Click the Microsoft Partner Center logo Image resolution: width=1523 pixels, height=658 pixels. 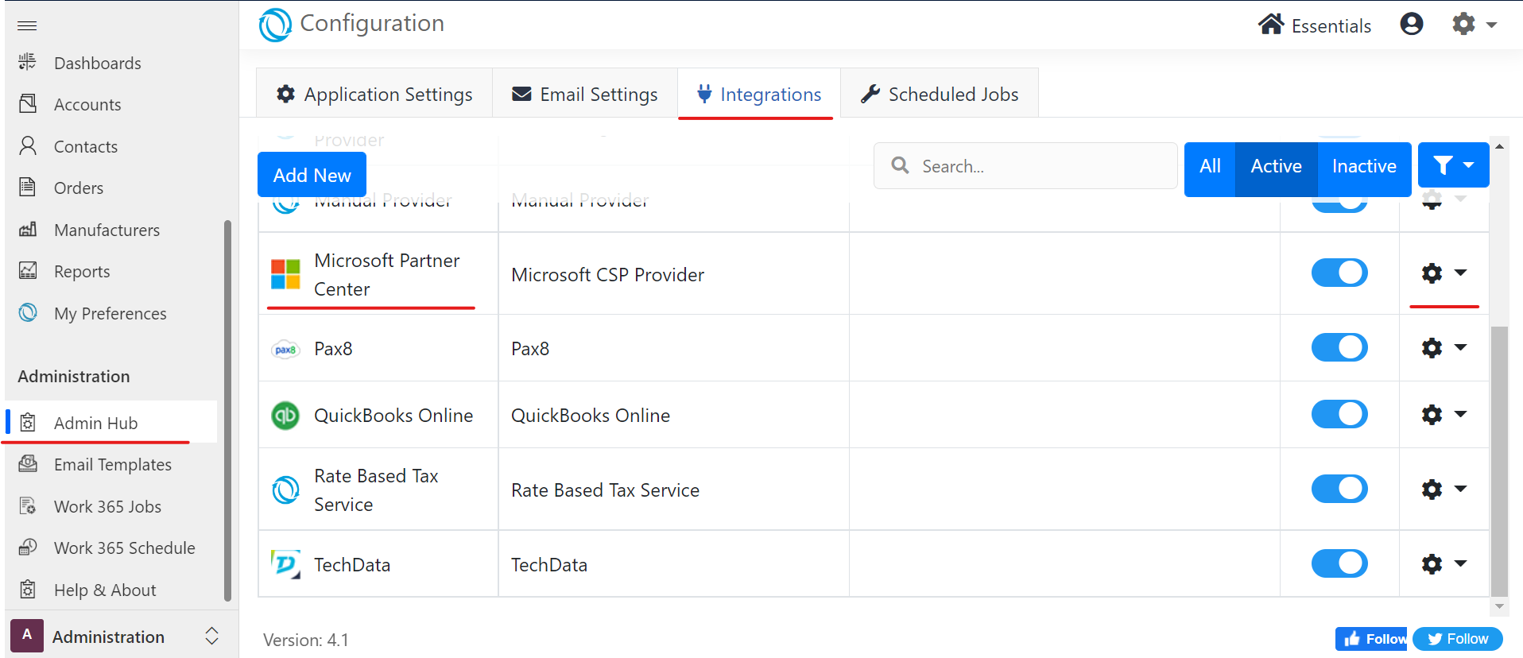click(x=285, y=274)
